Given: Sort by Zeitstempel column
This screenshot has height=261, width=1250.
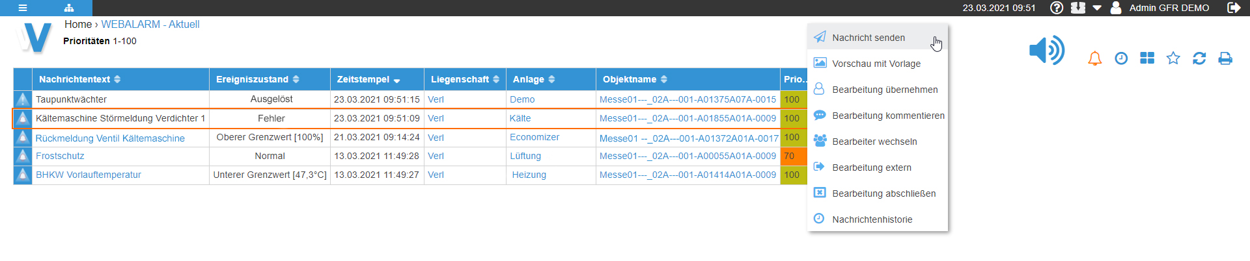Looking at the screenshot, I should (368, 79).
